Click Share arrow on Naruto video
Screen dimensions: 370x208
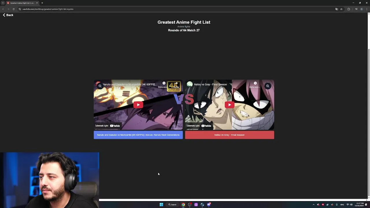click(x=176, y=83)
